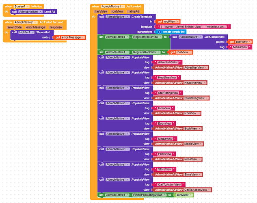
Task: Select the .Load Ad call block
Action: [x=34, y=12]
